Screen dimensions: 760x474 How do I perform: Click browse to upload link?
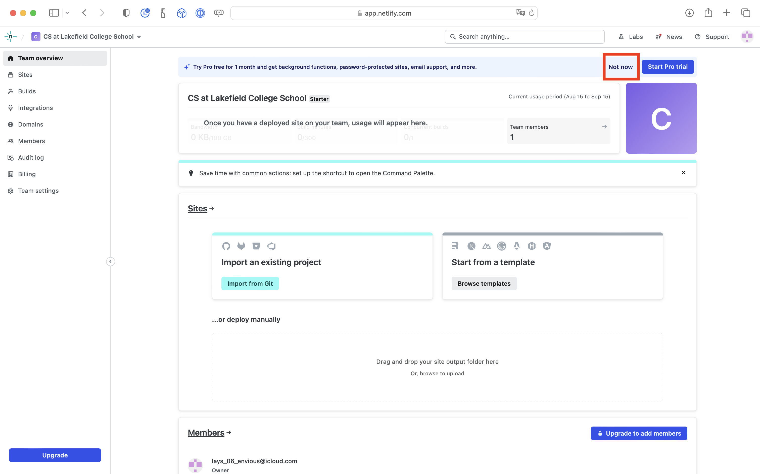pos(442,373)
